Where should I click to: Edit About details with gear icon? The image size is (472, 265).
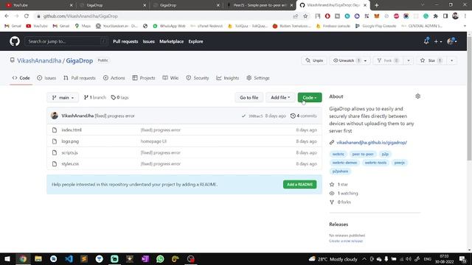coord(418,96)
